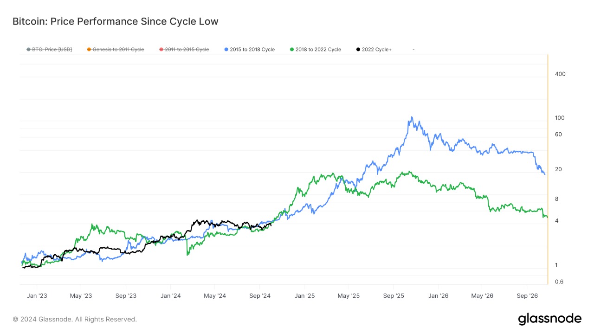
Task: Click the black dot legend marker
Action: pyautogui.click(x=358, y=49)
